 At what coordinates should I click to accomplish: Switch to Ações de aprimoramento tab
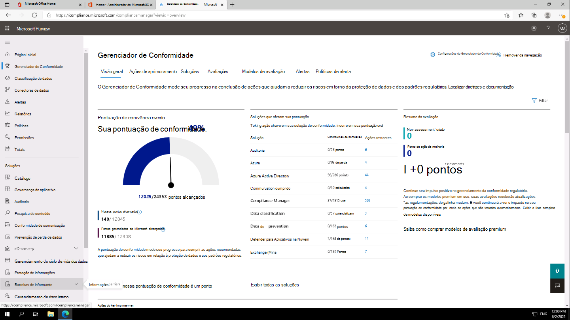pyautogui.click(x=153, y=72)
